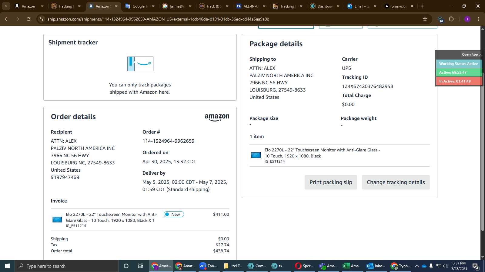
Task: Click the Working Status: Active indicator
Action: click(459, 64)
